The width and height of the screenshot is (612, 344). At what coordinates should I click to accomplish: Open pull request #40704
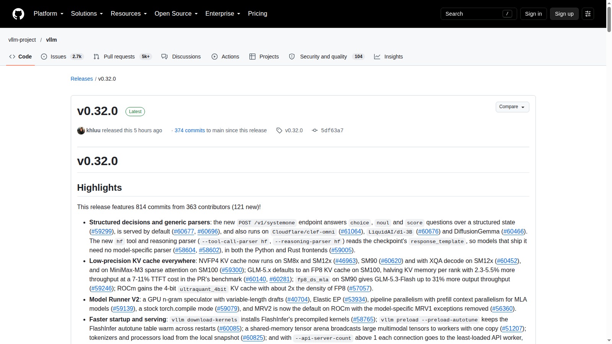(x=298, y=300)
